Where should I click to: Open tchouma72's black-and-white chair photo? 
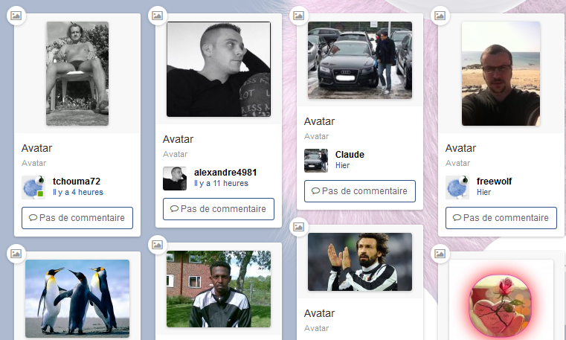(x=77, y=74)
